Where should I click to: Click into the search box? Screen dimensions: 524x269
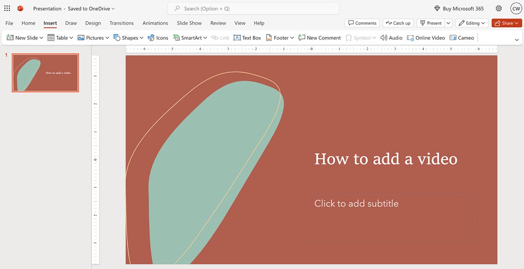253,8
